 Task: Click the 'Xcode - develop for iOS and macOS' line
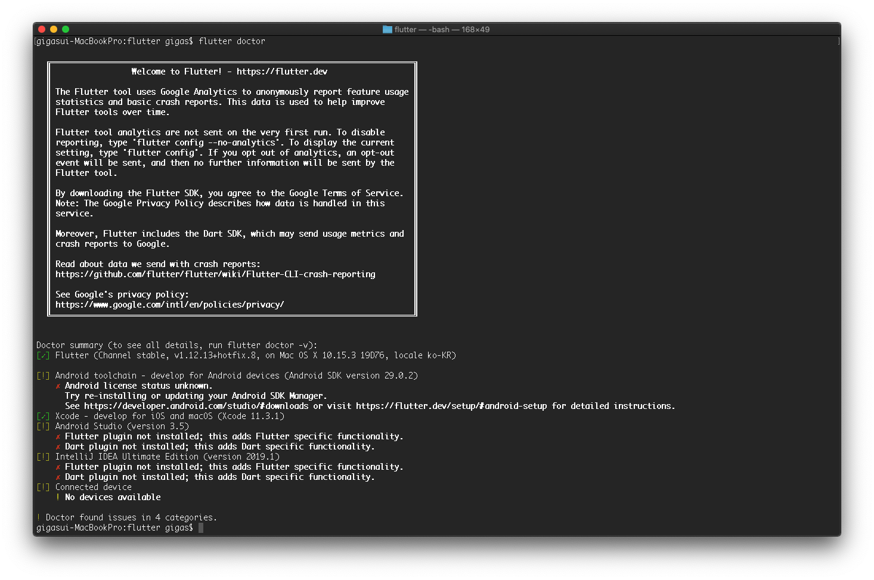click(170, 416)
